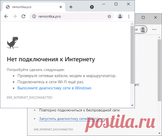The width and height of the screenshot is (162, 136).
Task: Click the round dropdown icon in tab strip
Action: (x=92, y=7)
